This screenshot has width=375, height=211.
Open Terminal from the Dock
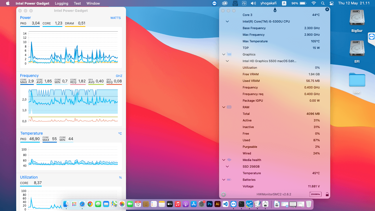[241, 204]
